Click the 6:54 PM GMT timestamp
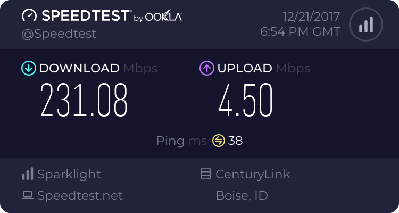Screen dimensions: 399x213 coord(300,31)
